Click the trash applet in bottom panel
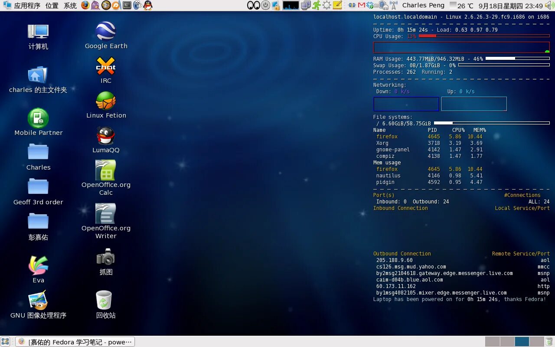This screenshot has width=555, height=347. pos(549,341)
